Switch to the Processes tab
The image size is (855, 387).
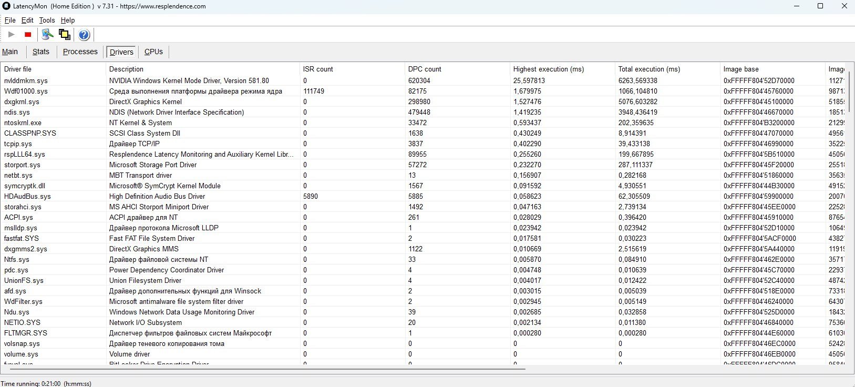pos(80,52)
